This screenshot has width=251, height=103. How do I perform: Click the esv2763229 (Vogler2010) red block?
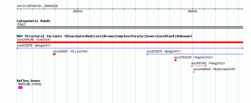point(175,60)
